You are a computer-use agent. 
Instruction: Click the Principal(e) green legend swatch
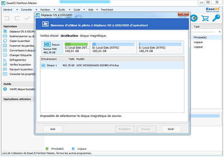pyautogui.click(x=47, y=149)
